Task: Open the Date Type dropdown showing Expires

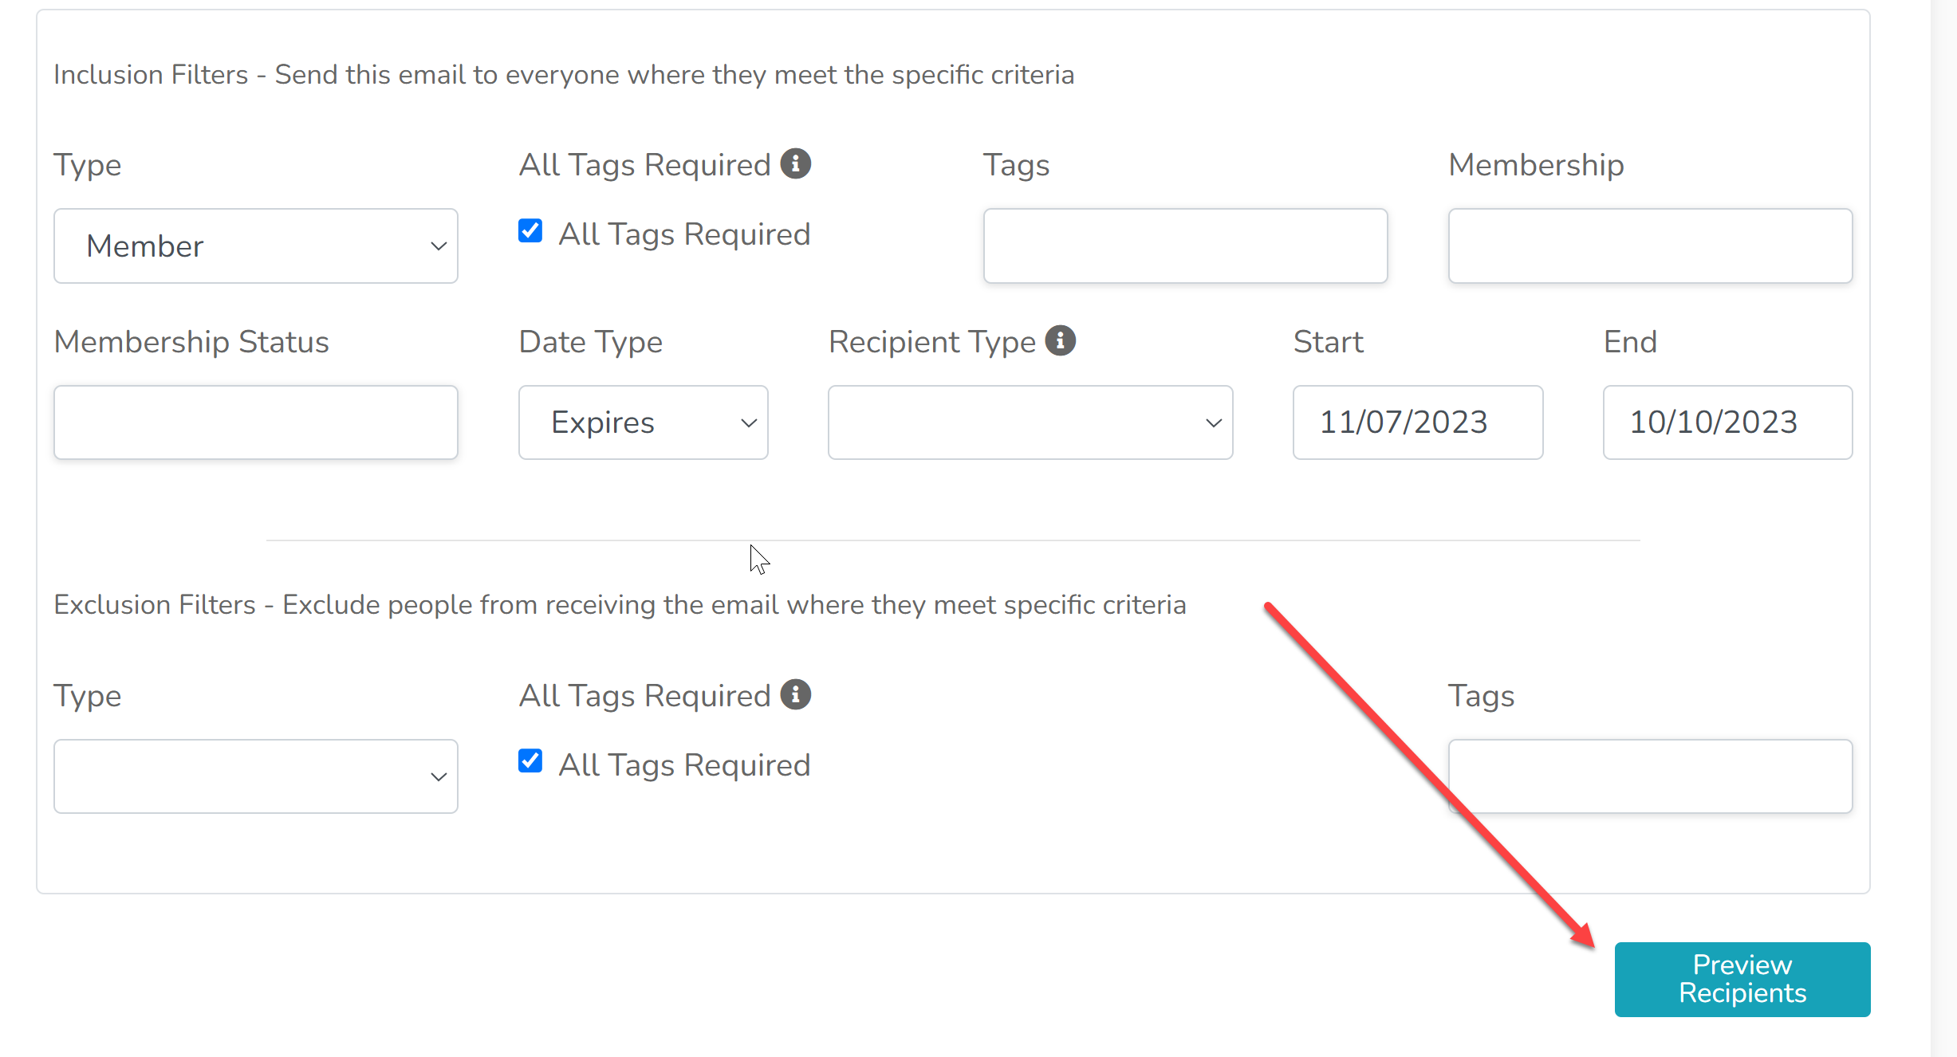Action: click(x=644, y=422)
